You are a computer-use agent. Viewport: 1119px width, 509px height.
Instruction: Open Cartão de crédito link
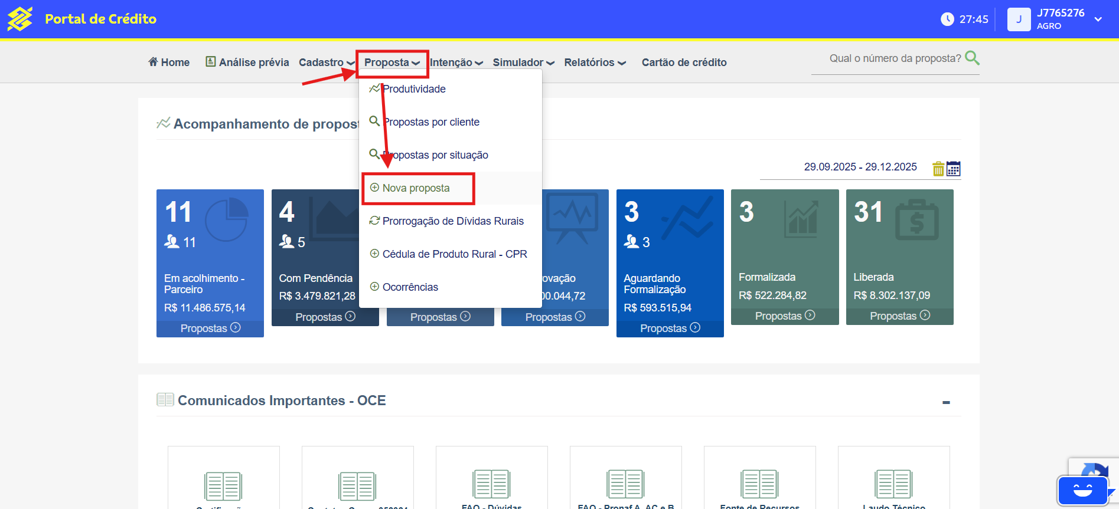[684, 63]
